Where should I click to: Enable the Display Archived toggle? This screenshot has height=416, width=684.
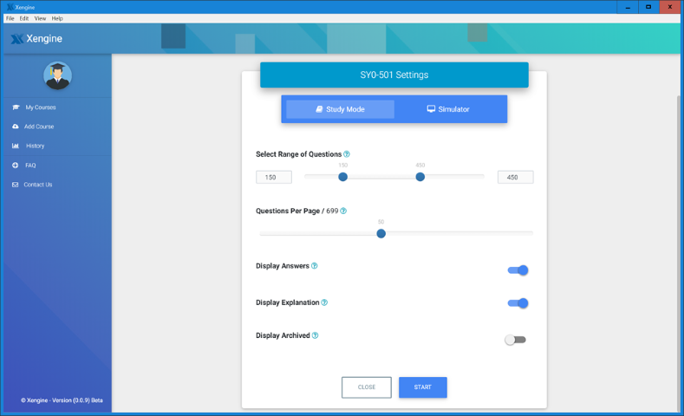pyautogui.click(x=515, y=340)
